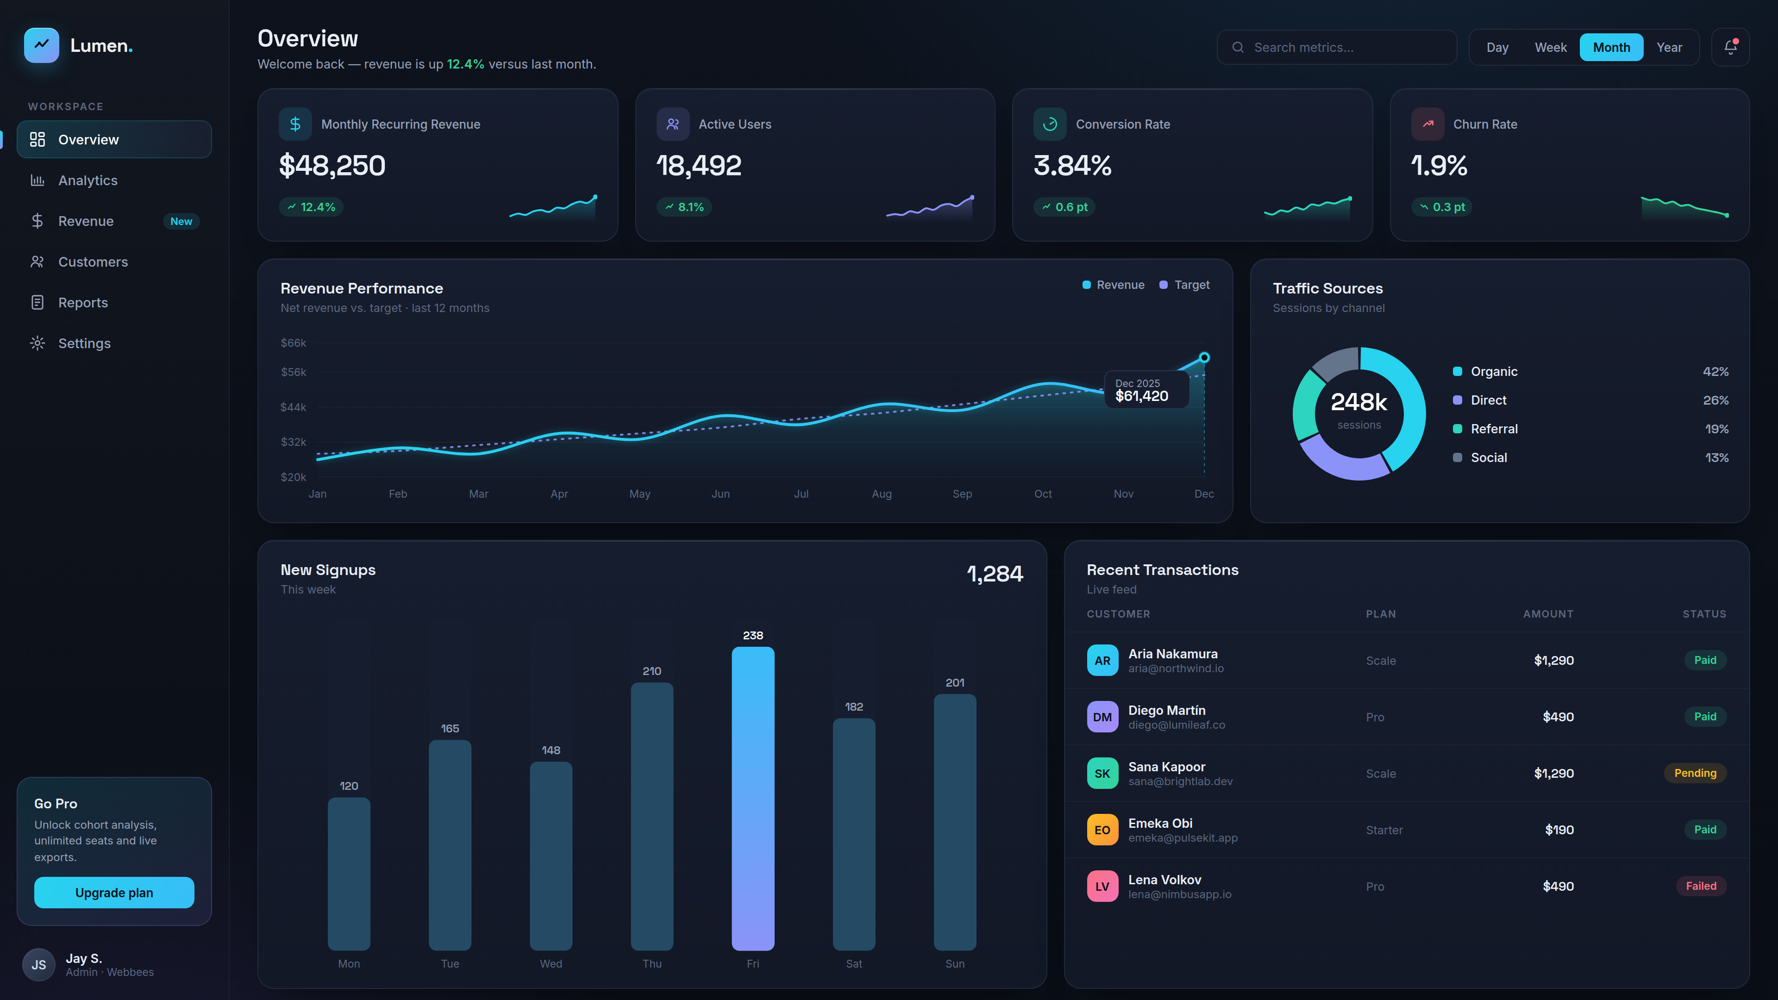Viewport: 1778px width, 1000px height.
Task: Click Direct color swatch in Traffic Sources
Action: click(1457, 400)
